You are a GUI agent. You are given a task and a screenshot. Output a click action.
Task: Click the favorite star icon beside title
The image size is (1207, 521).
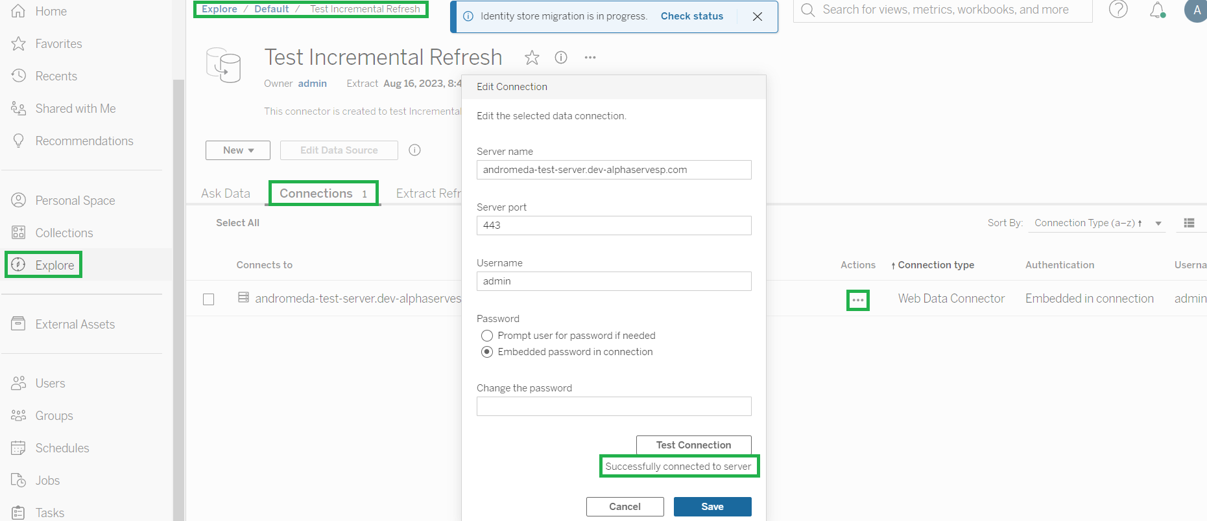pyautogui.click(x=532, y=58)
